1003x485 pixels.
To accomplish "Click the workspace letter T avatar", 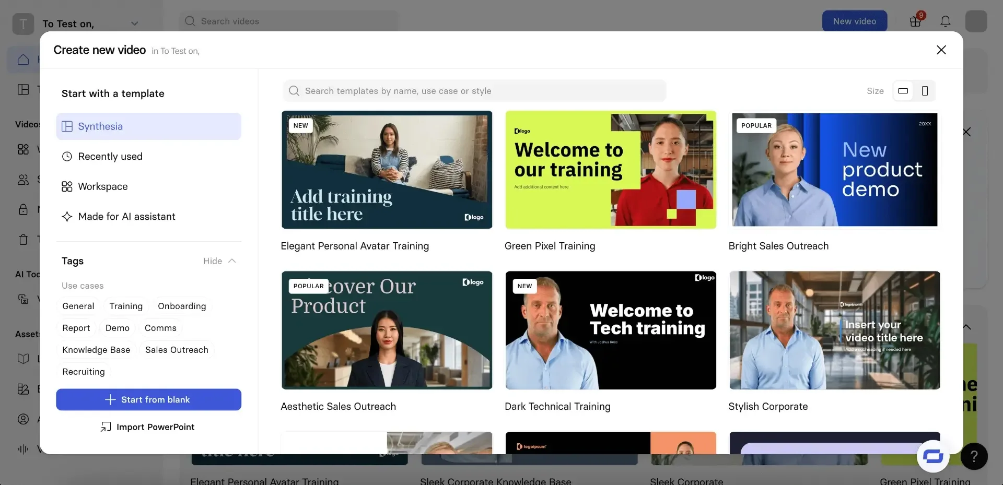I will click(23, 23).
